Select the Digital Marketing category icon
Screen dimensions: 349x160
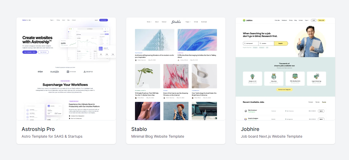pos(316,76)
